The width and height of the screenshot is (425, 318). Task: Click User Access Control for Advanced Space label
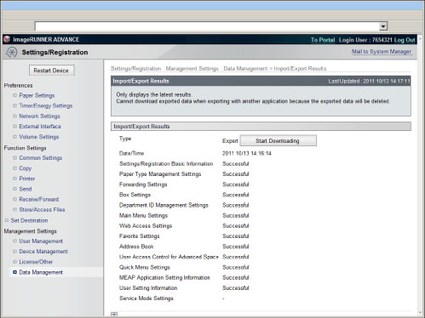(169, 257)
